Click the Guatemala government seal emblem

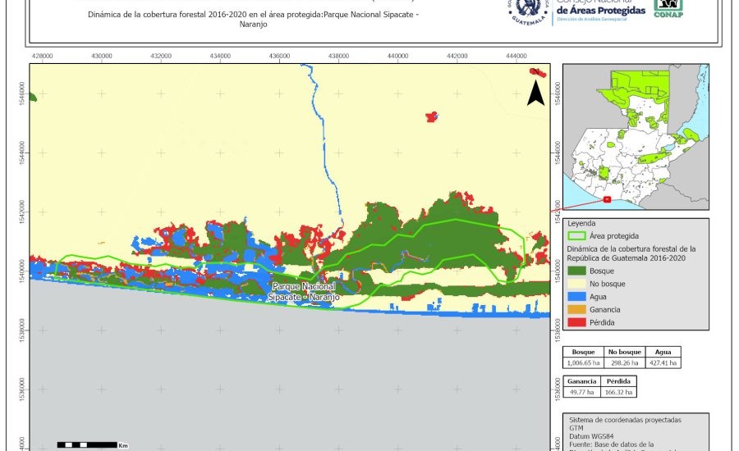point(531,11)
